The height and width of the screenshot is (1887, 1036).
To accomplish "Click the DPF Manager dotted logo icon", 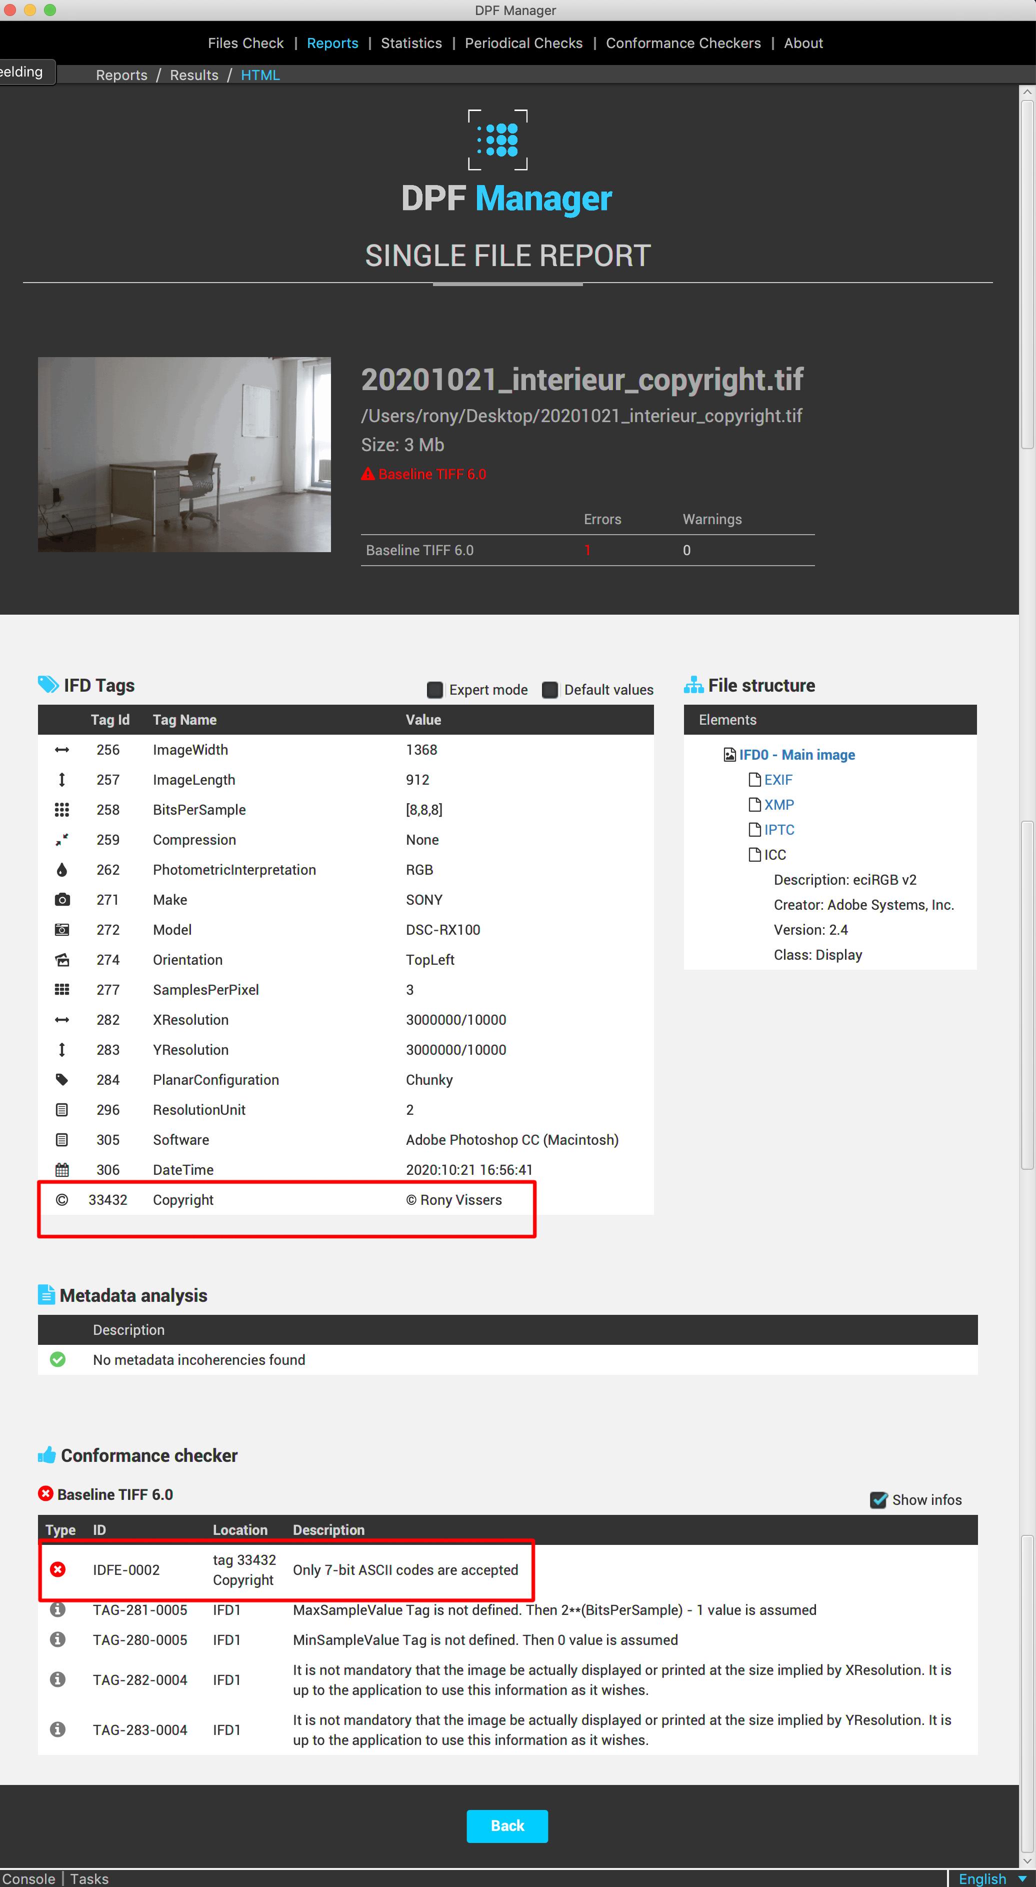I will tap(498, 139).
